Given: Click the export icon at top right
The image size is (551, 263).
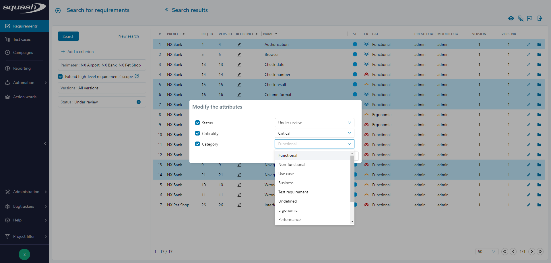Looking at the screenshot, I should pos(540,18).
